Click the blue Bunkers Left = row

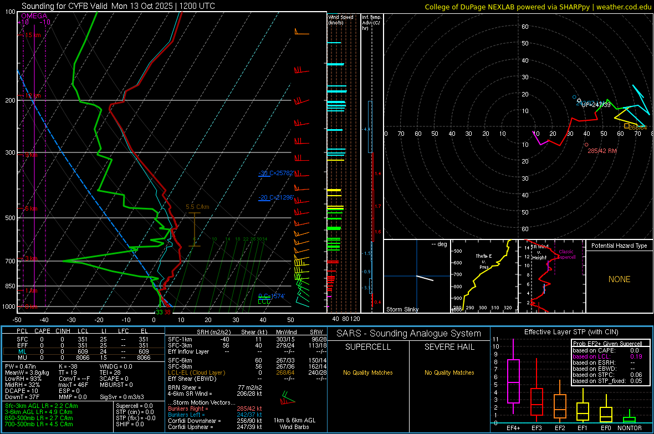[215, 415]
